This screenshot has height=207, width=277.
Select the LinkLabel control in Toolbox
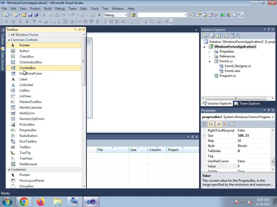point(44,85)
